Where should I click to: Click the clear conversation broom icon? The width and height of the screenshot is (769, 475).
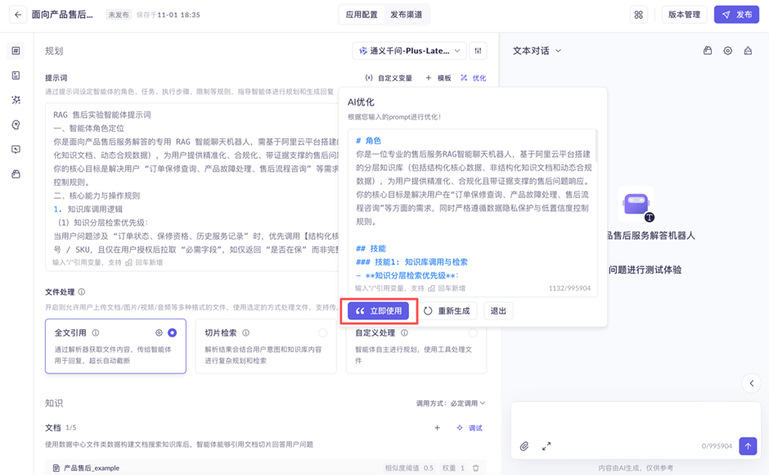coord(748,51)
